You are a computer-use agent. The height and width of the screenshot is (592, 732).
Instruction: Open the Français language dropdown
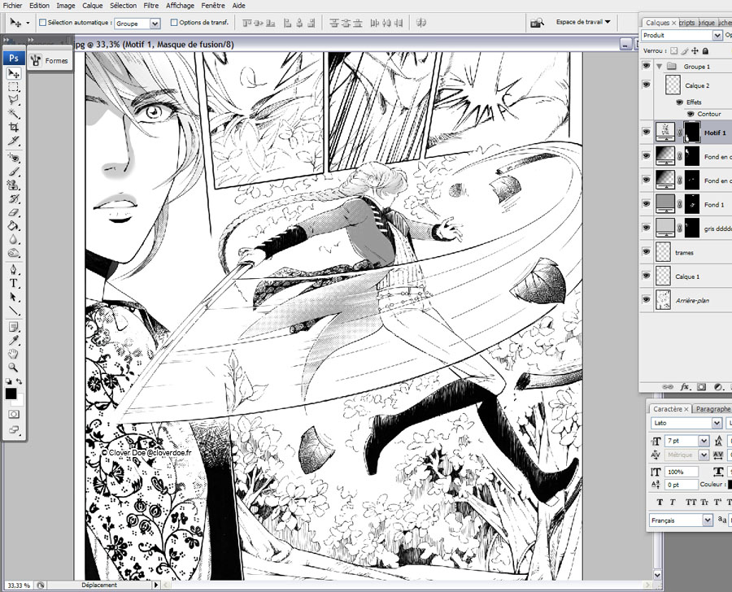[708, 520]
